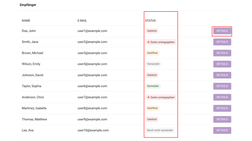This screenshot has width=252, height=141.
Task: Select the name Lee, Ava
Action: [27, 130]
